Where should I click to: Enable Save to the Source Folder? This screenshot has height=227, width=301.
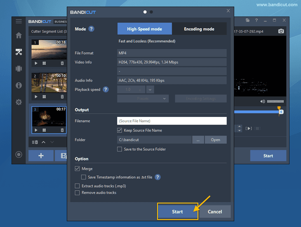120,149
